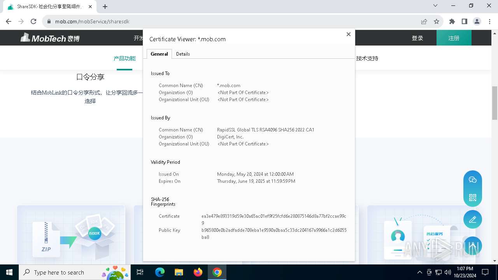Image resolution: width=498 pixels, height=280 pixels.
Task: Open the Extensions puzzle icon
Action: point(452,21)
